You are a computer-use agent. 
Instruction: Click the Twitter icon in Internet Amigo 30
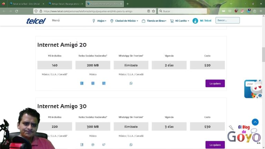click(x=104, y=145)
